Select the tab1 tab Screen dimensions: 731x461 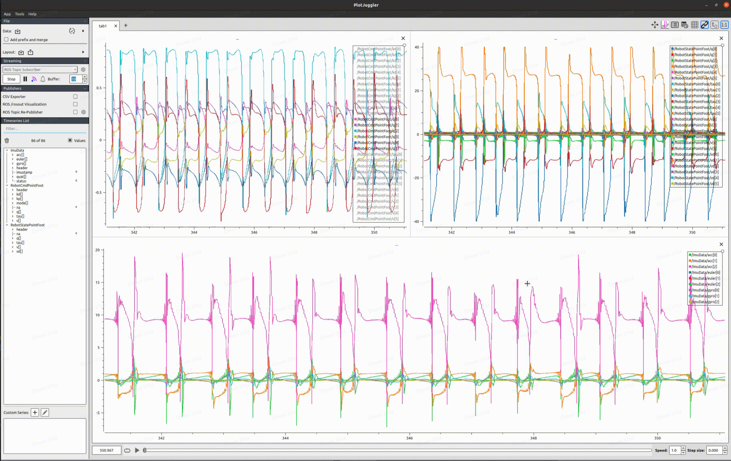coord(103,26)
